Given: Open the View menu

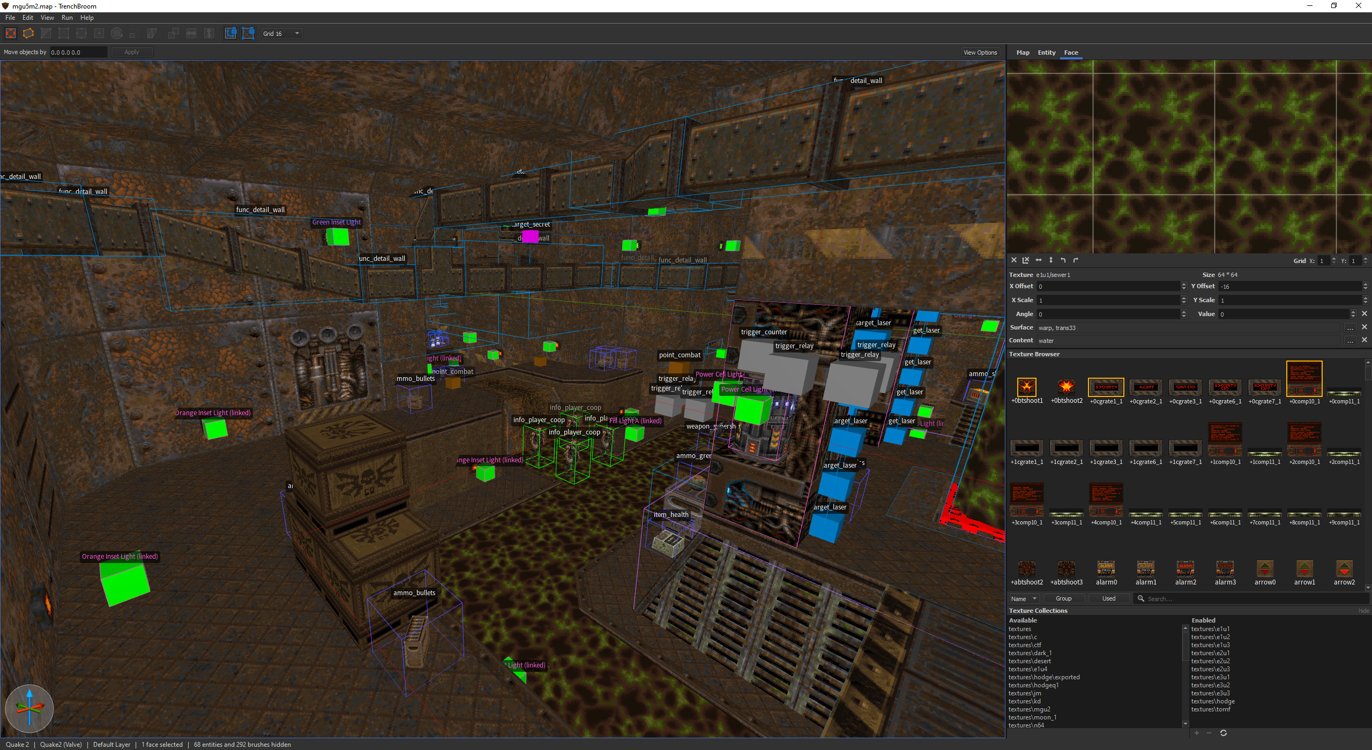Looking at the screenshot, I should click(x=47, y=18).
